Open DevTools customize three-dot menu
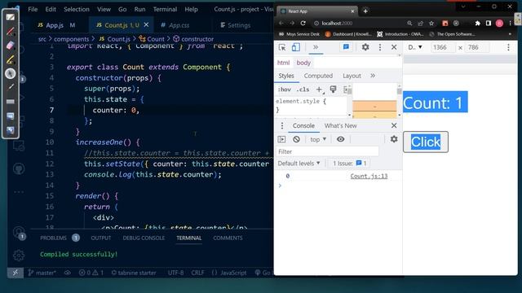The width and height of the screenshot is (522, 293). [x=380, y=47]
